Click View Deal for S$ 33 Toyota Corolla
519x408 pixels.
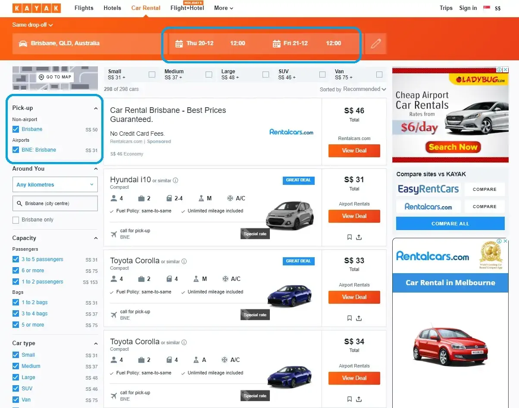(354, 297)
